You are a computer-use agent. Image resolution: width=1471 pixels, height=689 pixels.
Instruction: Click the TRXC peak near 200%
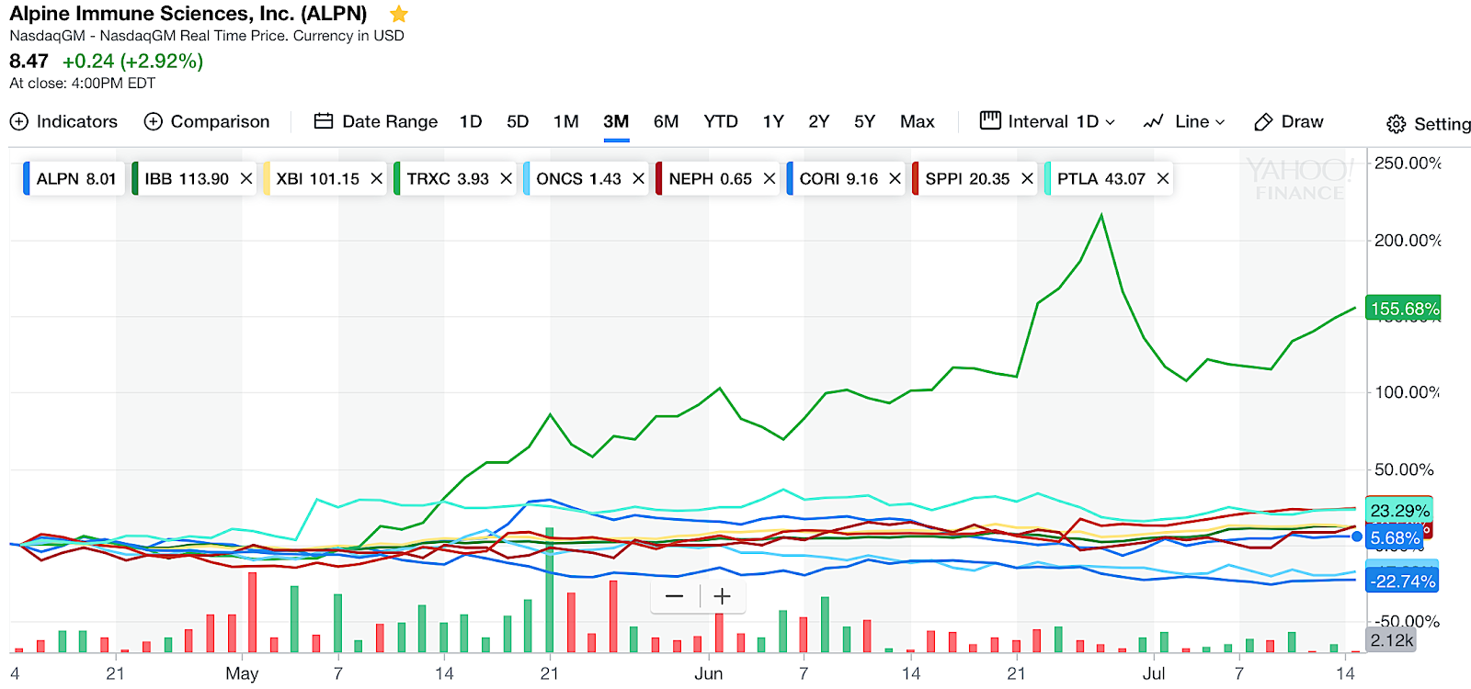tap(1101, 216)
